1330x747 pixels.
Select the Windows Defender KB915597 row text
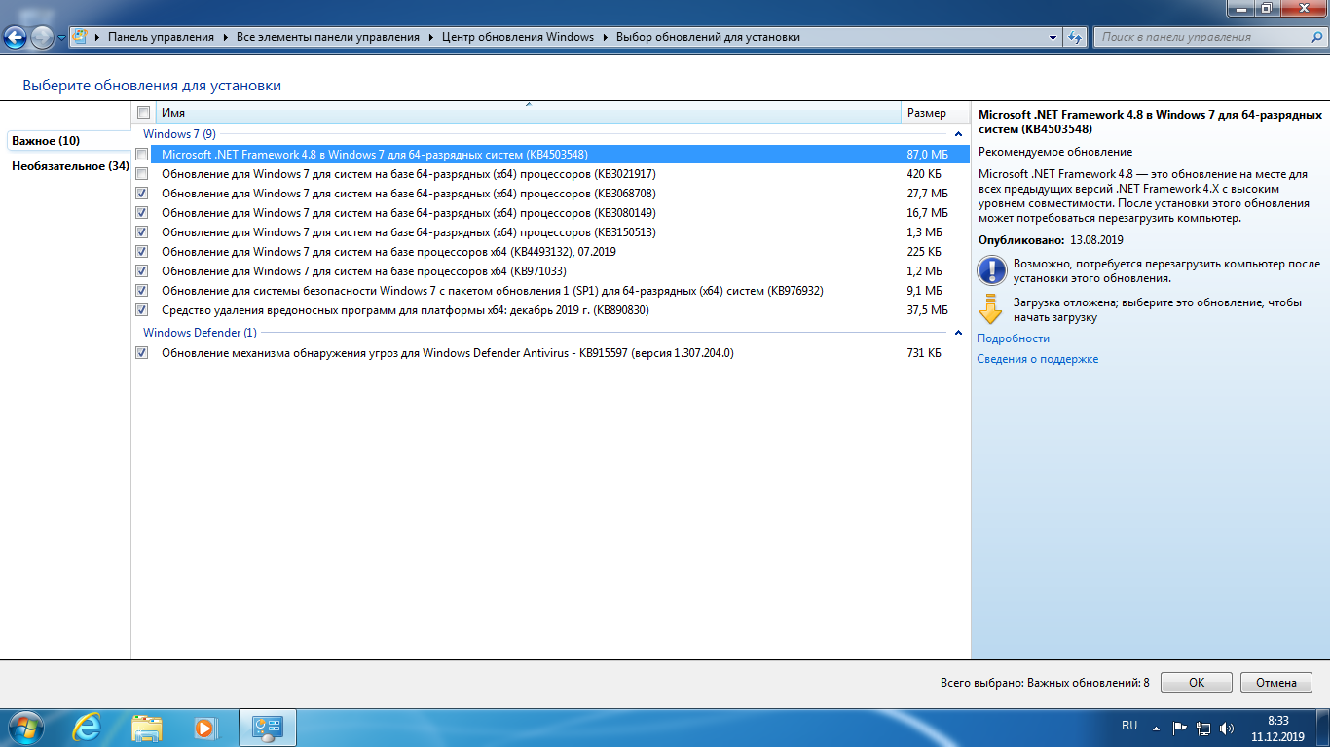tap(447, 353)
